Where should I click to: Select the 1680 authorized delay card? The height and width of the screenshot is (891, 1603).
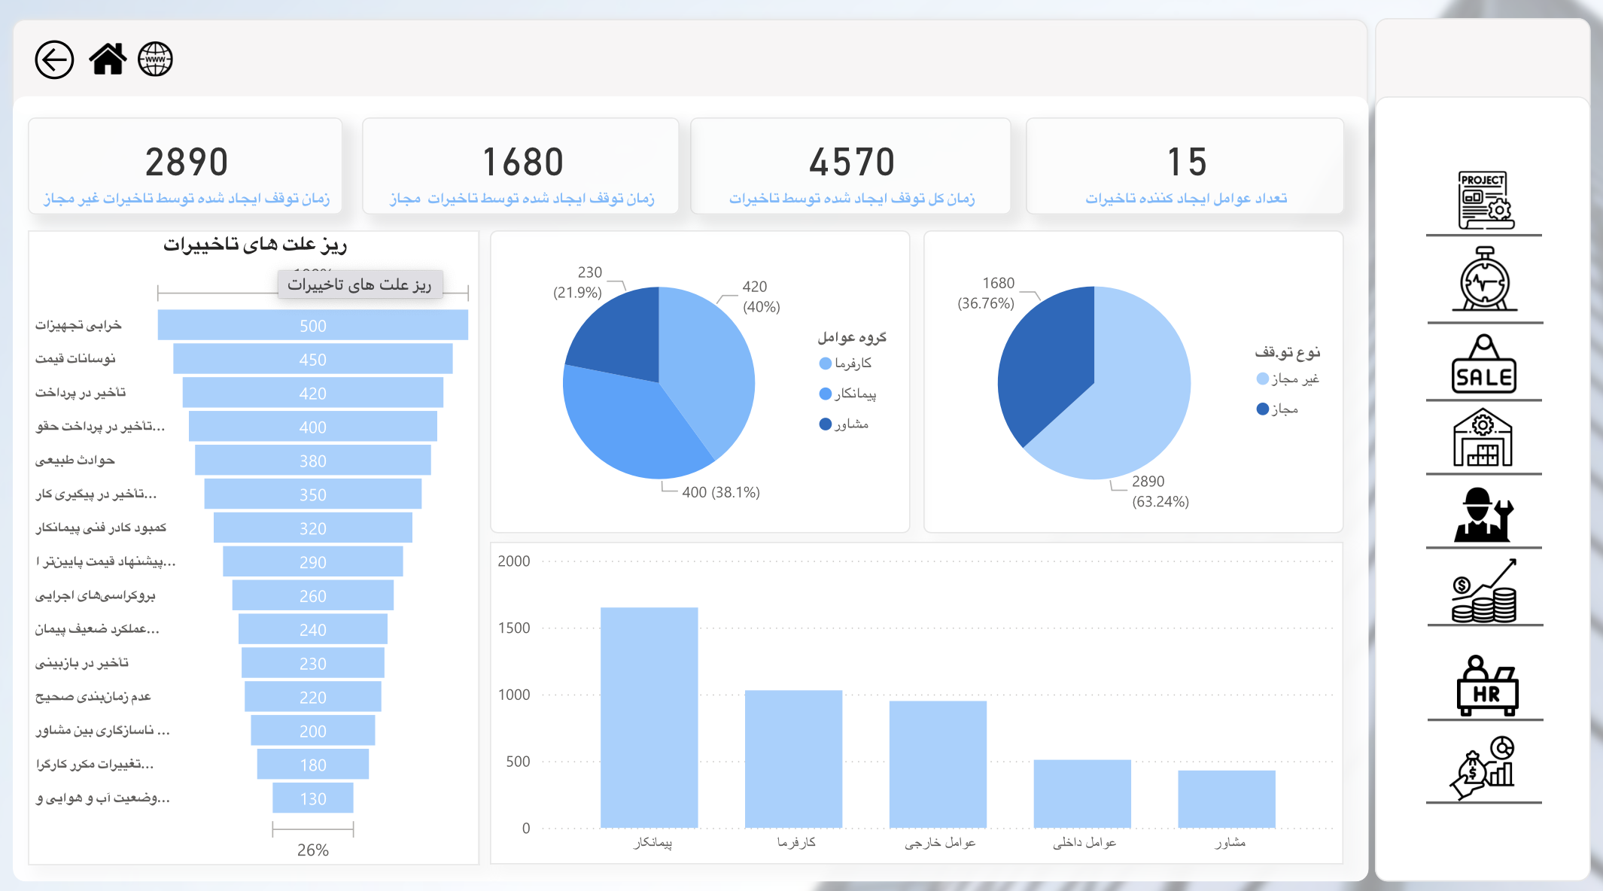[x=521, y=166]
